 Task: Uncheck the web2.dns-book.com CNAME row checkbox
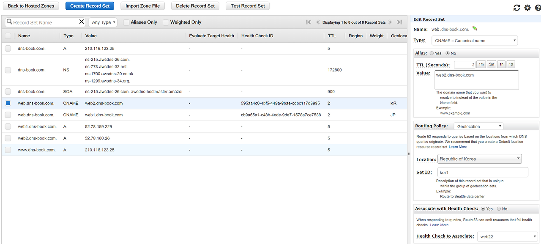click(x=8, y=103)
